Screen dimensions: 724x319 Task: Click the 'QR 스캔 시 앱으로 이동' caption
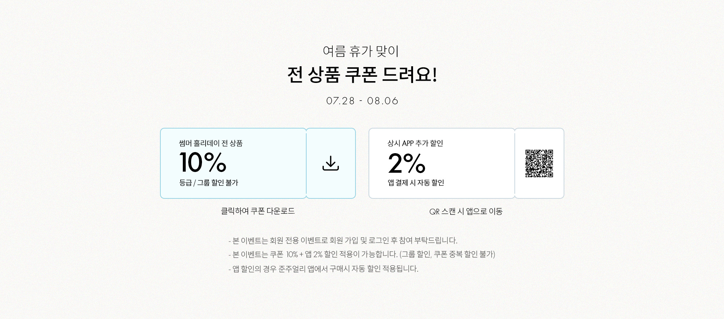(x=466, y=211)
